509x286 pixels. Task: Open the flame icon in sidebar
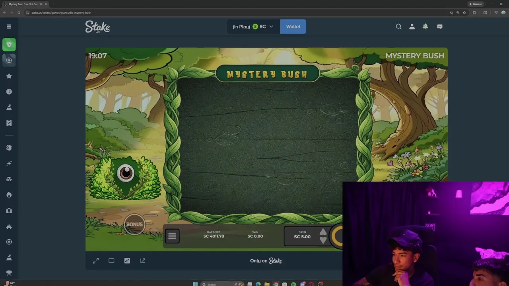point(9,195)
